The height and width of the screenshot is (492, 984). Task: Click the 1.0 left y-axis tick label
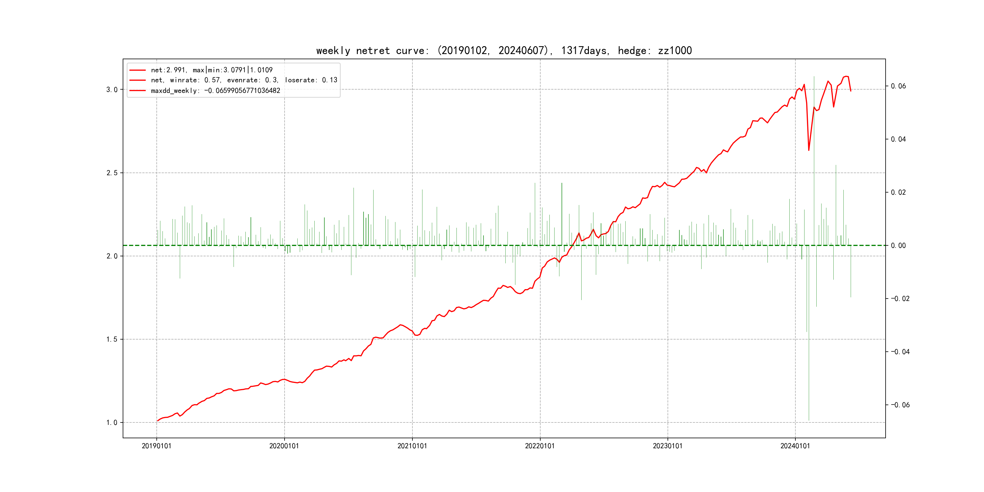pos(111,422)
